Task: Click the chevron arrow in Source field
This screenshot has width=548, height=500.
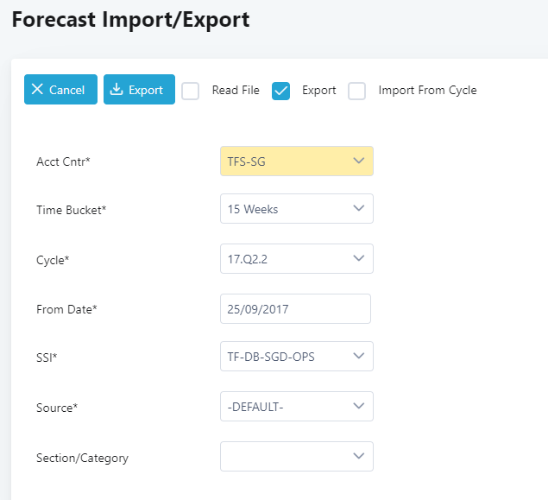Action: 359,407
